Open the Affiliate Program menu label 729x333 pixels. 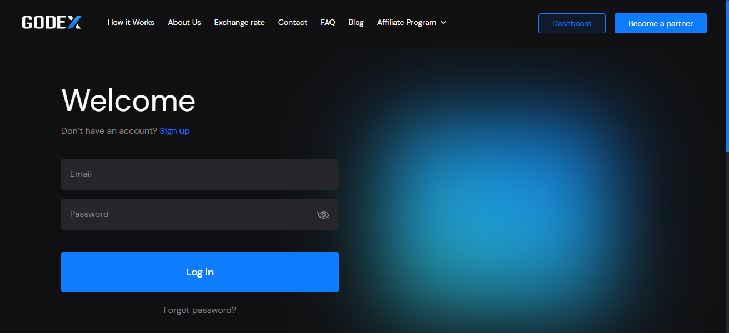(406, 23)
